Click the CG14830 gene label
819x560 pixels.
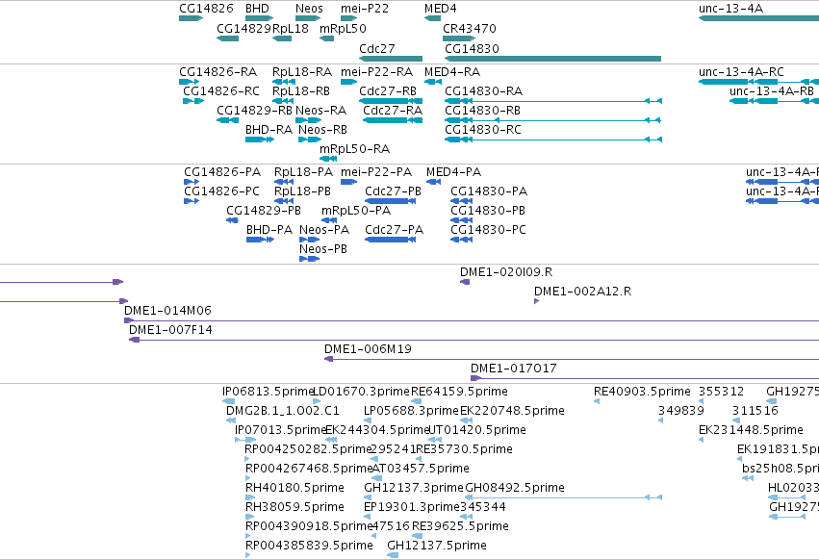(472, 48)
